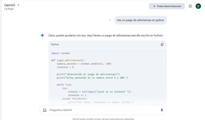Open the Gemini model selector dropdown arrow

click(x=18, y=5)
